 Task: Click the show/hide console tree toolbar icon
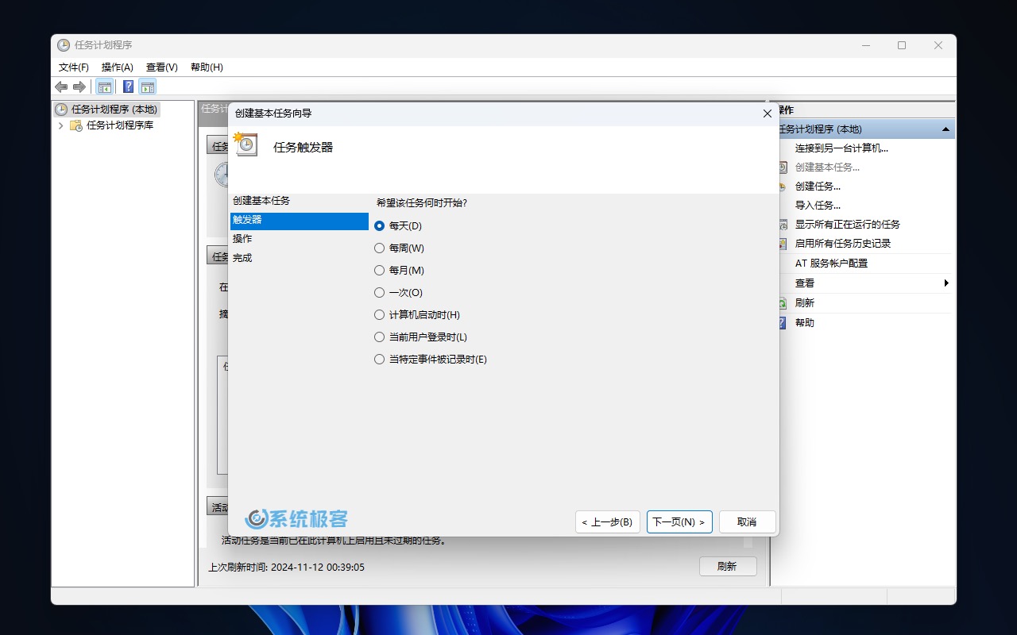click(104, 87)
